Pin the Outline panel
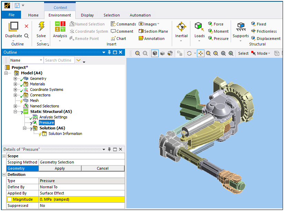 pyautogui.click(x=109, y=52)
